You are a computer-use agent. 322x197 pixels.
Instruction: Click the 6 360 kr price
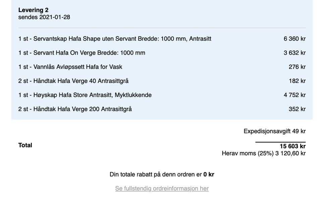coord(294,39)
